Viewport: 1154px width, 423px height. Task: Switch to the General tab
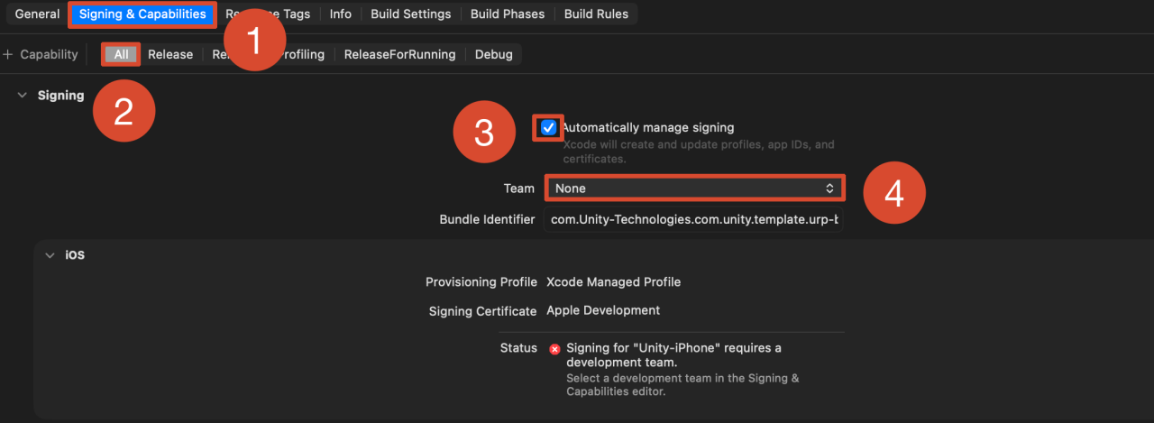(x=37, y=14)
